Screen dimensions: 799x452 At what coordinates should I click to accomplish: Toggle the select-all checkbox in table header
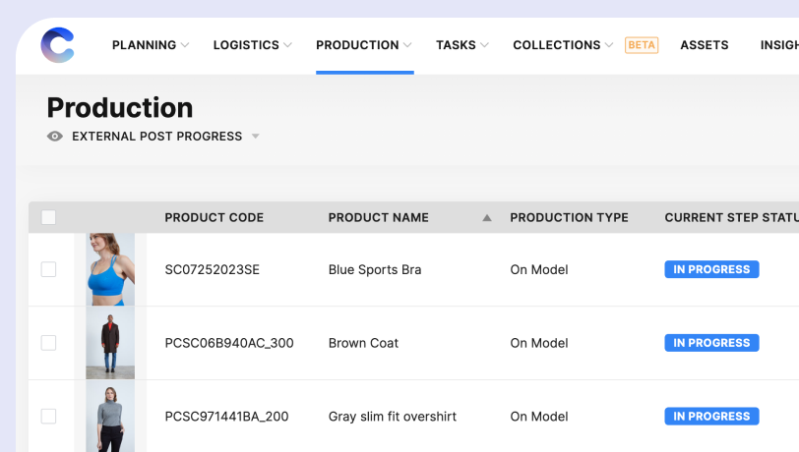pos(48,218)
